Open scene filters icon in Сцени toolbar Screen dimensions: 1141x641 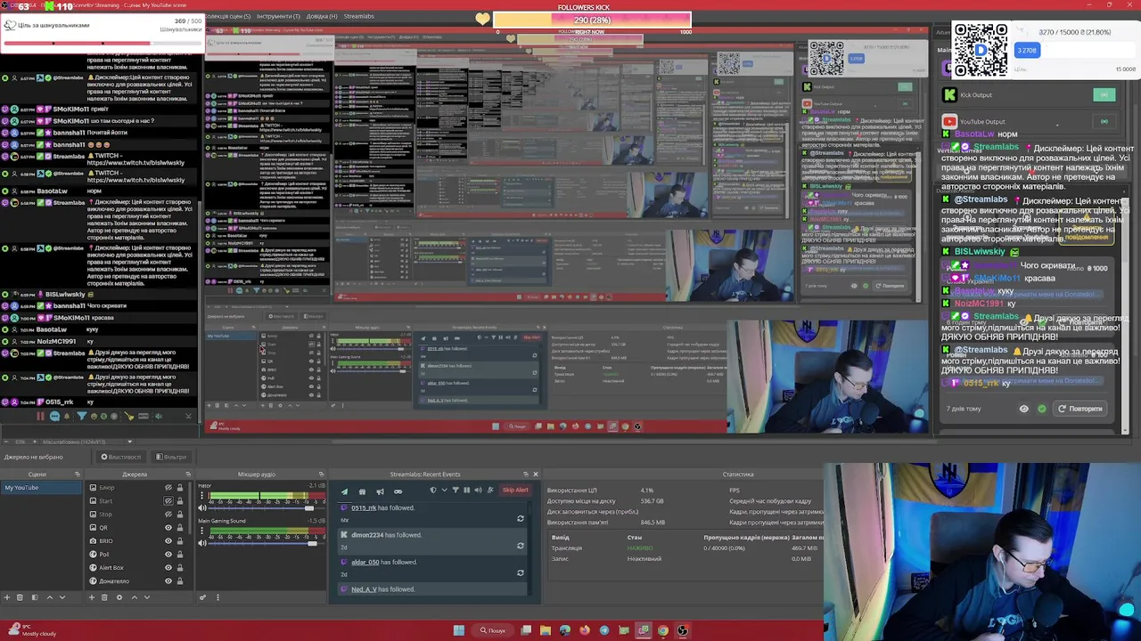(35, 597)
